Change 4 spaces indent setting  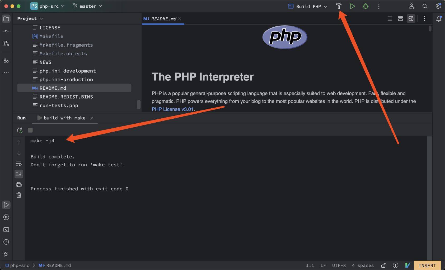(363, 266)
